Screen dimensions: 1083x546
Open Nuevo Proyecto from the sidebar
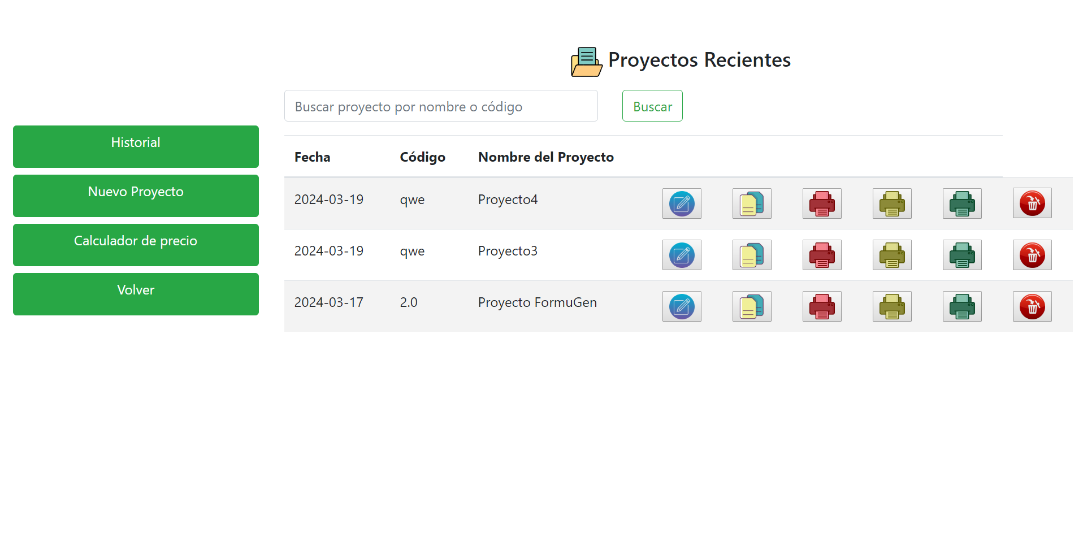pos(136,196)
